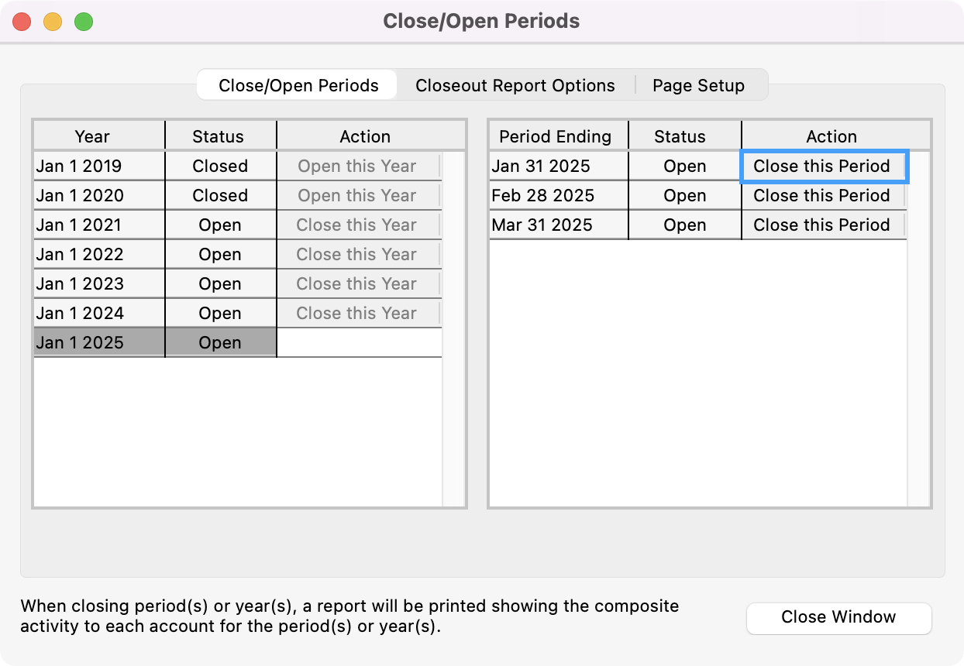Click the Close Window button
964x666 pixels.
(838, 617)
